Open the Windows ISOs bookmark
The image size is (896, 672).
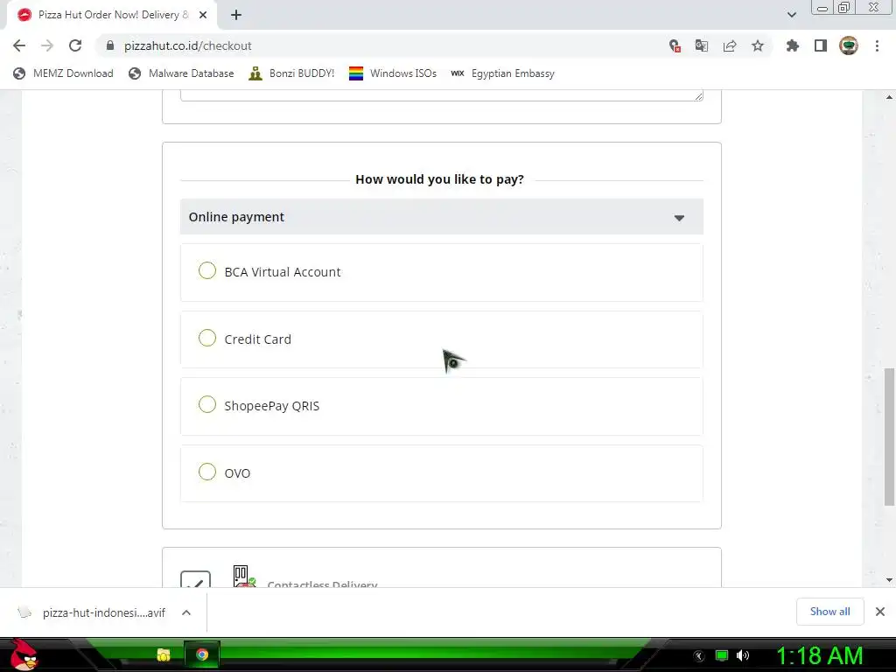393,73
